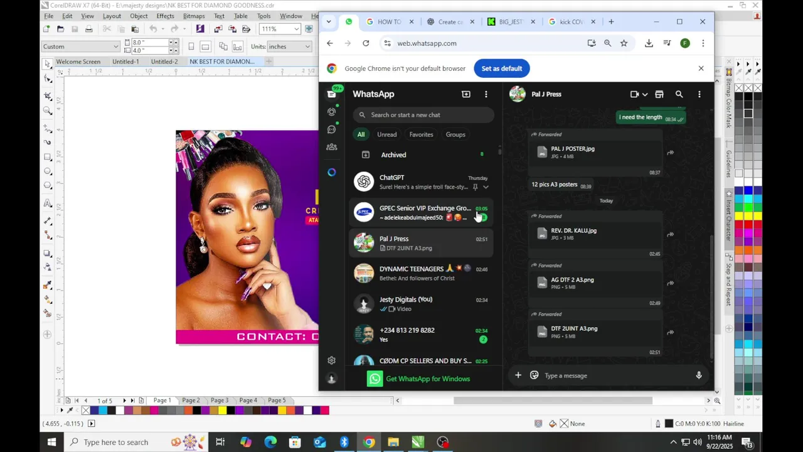
Task: Select the Freehand tool in CorelDRAW
Action: tap(48, 128)
